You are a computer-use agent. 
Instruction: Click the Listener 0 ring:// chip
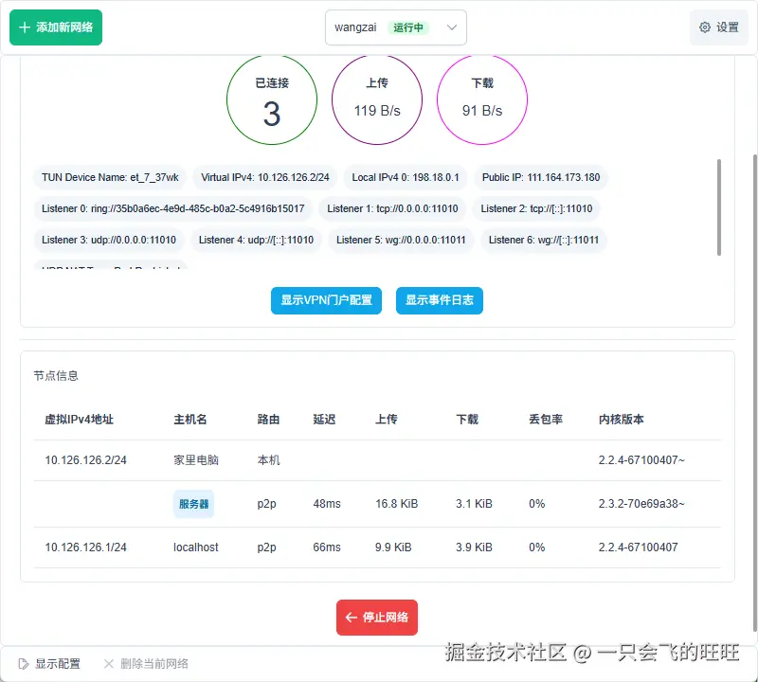[173, 208]
